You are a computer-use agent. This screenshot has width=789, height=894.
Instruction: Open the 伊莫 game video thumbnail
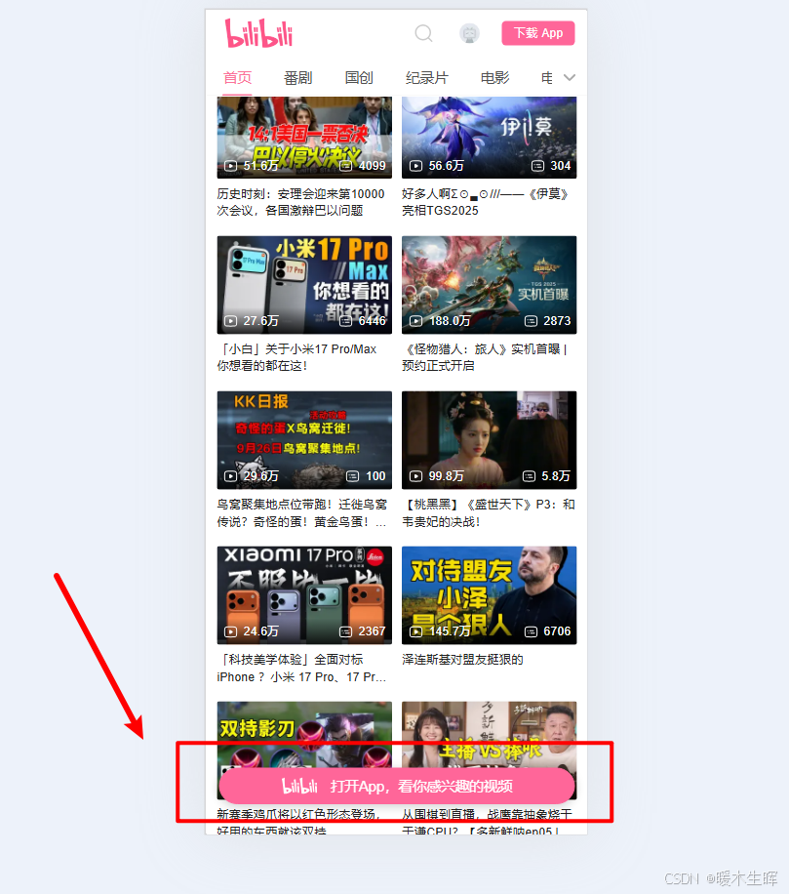click(x=489, y=138)
